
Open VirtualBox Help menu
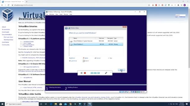coord(71,14)
